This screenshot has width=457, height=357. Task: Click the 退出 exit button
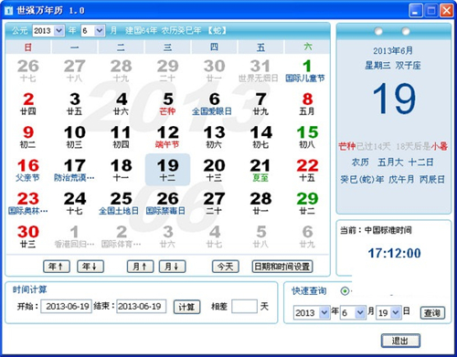point(400,341)
